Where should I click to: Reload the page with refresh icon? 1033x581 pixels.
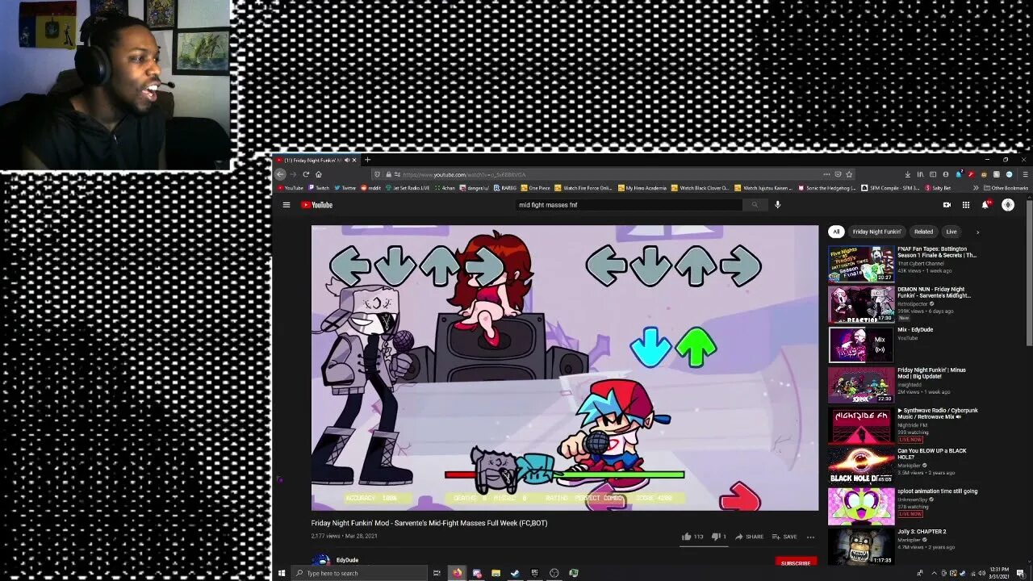coord(306,174)
